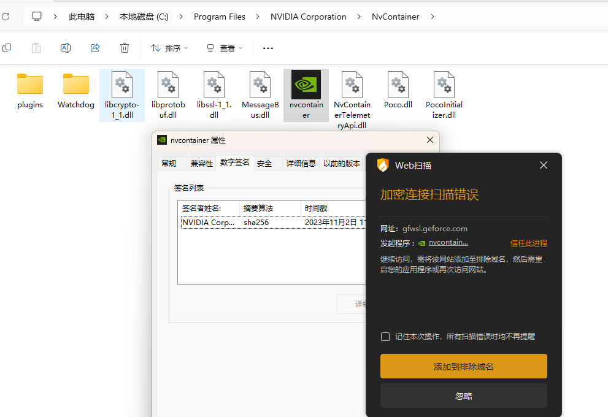Viewport: 608px width, 417px height.
Task: Click NVIDIA icon beside 发起程序
Action: tap(422, 243)
